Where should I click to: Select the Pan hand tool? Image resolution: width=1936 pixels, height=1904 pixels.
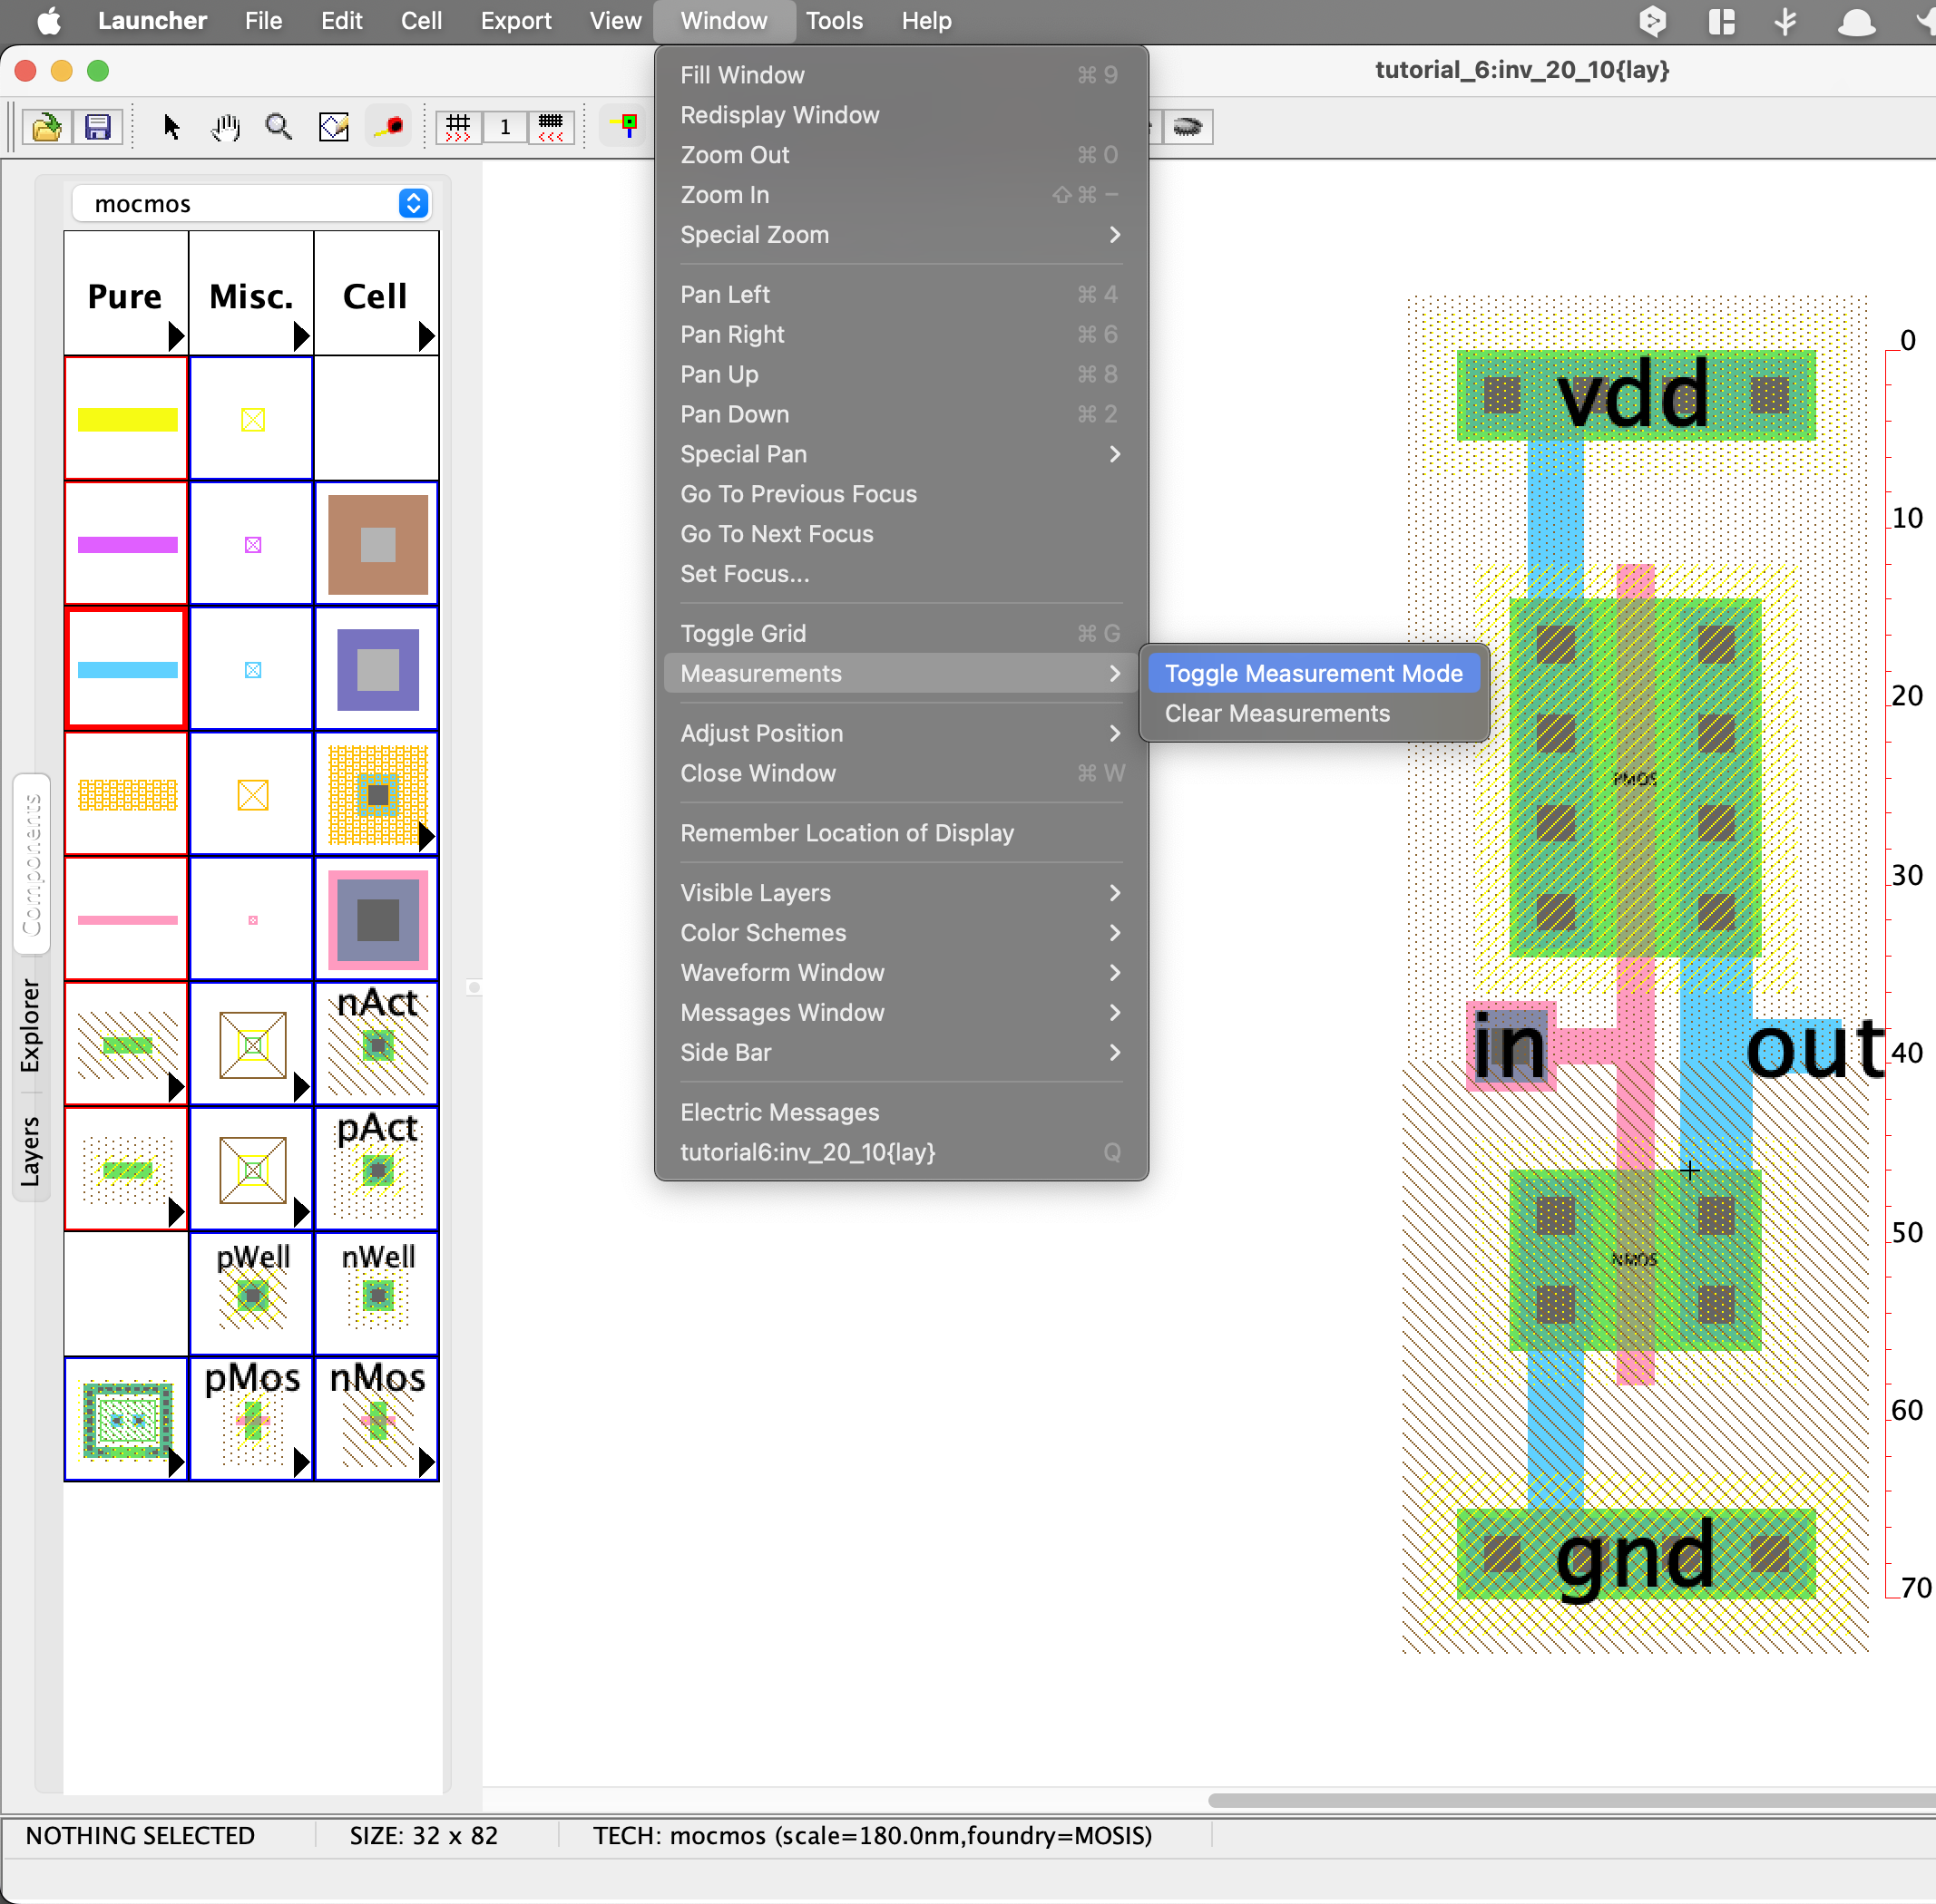[x=225, y=127]
